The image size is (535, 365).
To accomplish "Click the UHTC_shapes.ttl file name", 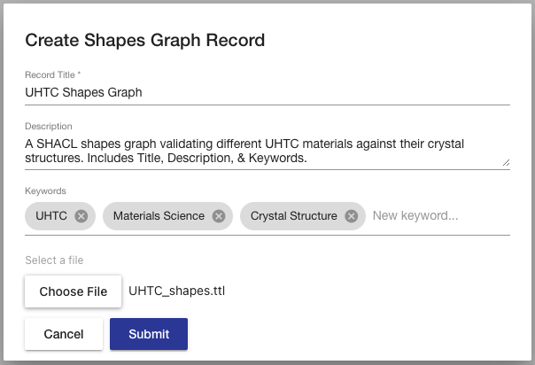I will pos(176,291).
